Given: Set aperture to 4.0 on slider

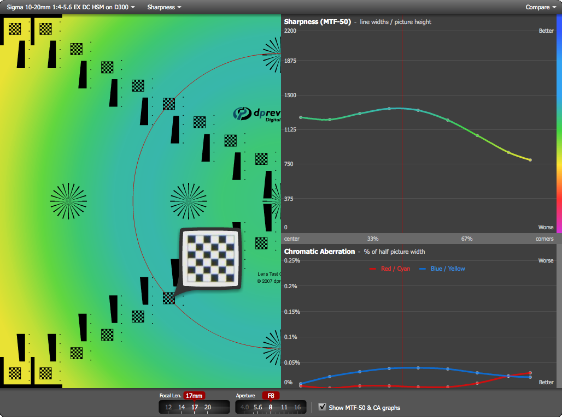Looking at the screenshot, I should [244, 407].
